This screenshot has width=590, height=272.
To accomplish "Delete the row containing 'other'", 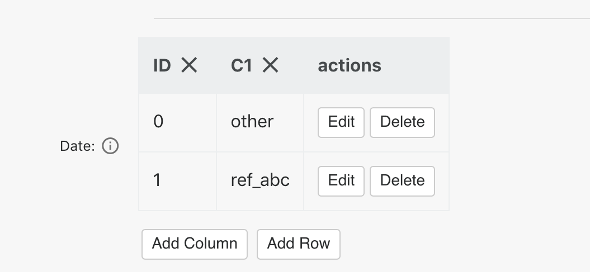I will pos(402,122).
